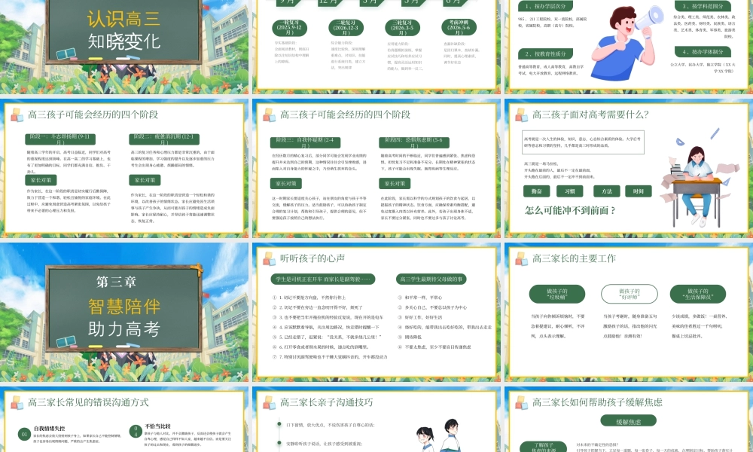
Task: Click the two students illustration on 亲子沟通技巧 slide
Action: [440, 435]
